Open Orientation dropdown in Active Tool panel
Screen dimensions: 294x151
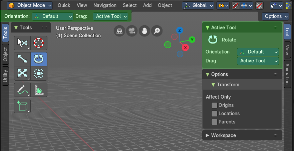click(258, 52)
